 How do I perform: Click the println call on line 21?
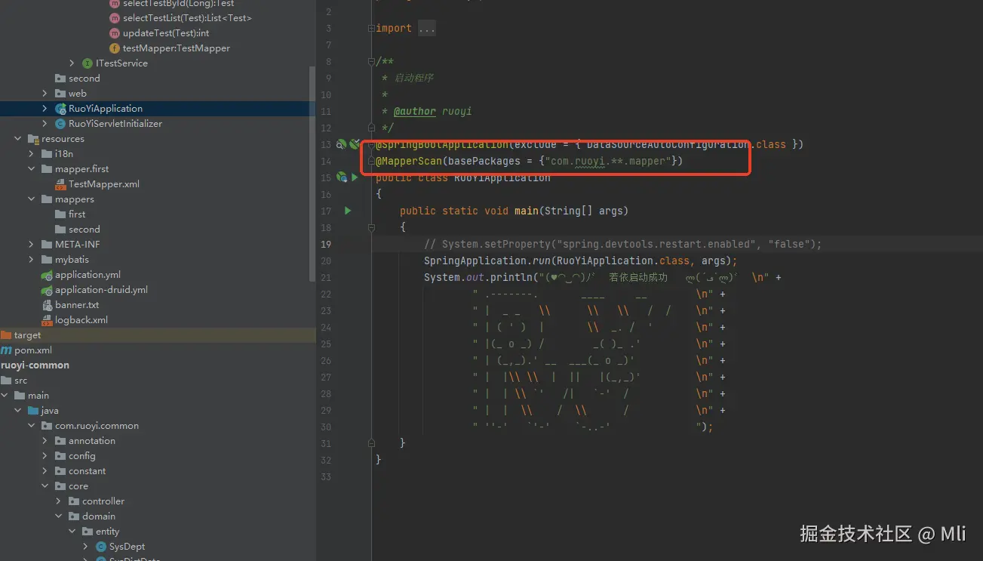(x=511, y=277)
